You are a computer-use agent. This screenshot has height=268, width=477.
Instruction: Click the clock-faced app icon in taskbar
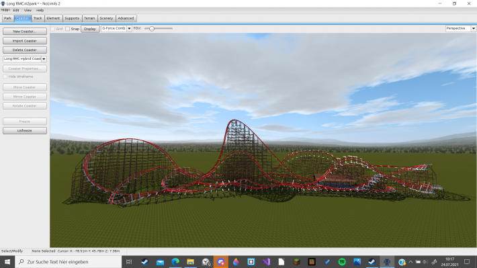point(206,261)
